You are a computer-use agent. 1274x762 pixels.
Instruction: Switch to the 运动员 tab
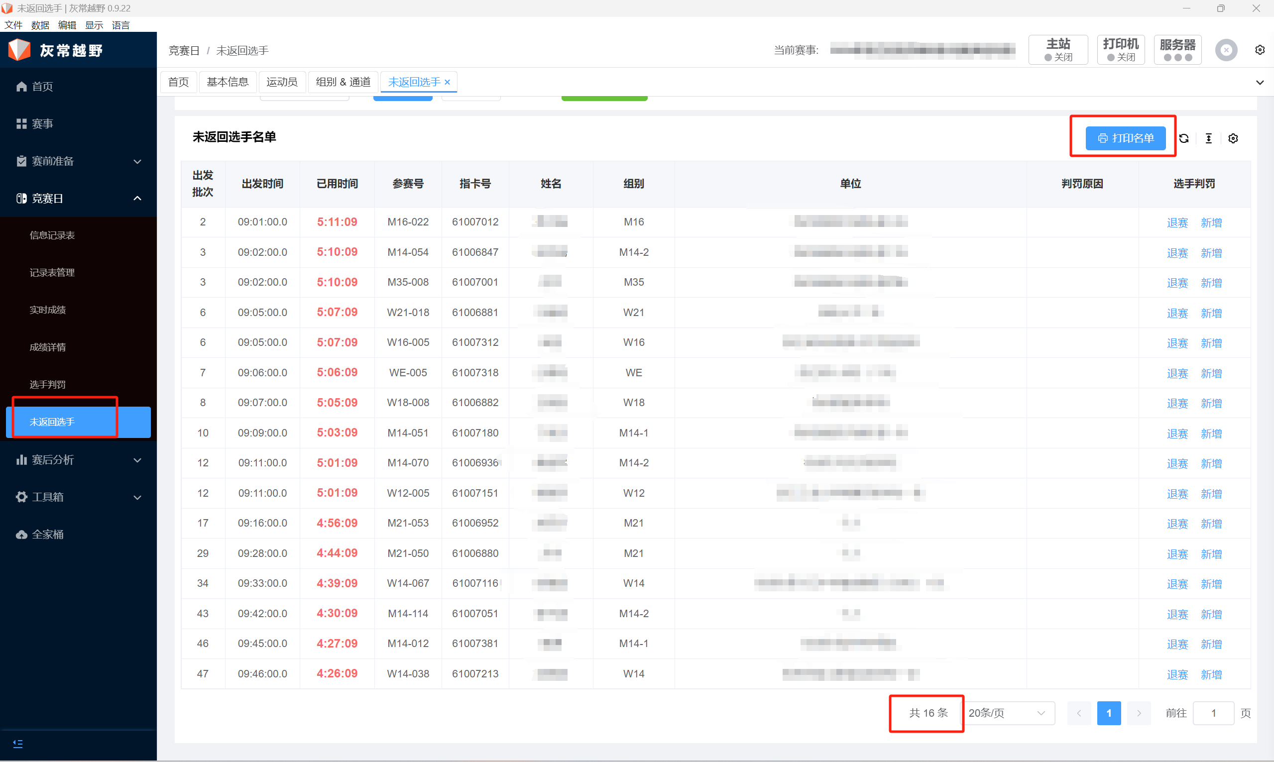281,82
